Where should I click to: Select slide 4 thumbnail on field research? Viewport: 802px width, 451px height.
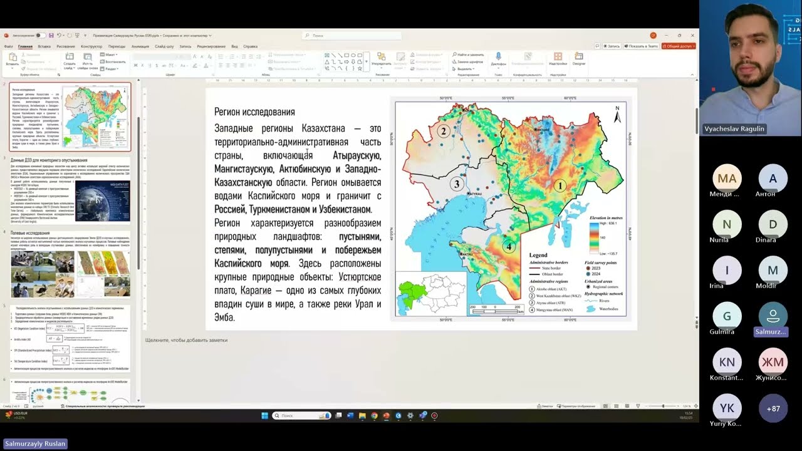[71, 265]
